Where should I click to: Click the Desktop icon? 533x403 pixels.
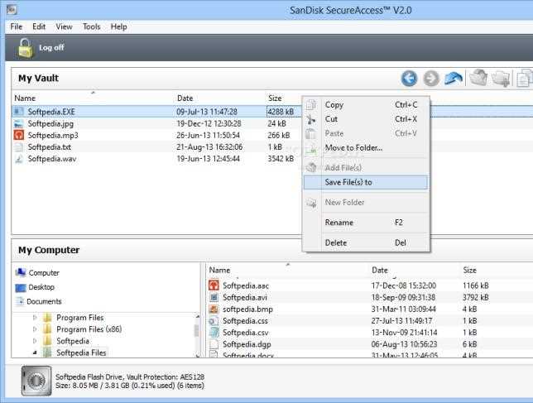coord(21,287)
